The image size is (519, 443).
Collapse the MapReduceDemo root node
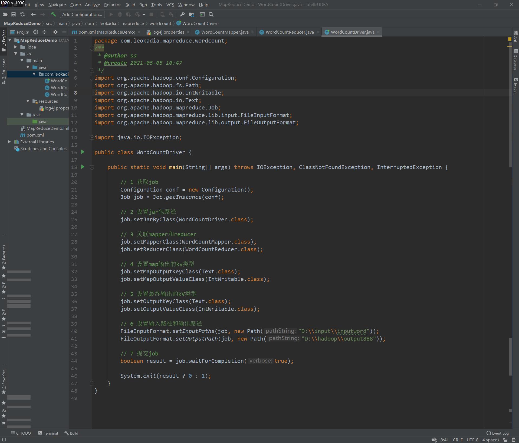(x=10, y=40)
